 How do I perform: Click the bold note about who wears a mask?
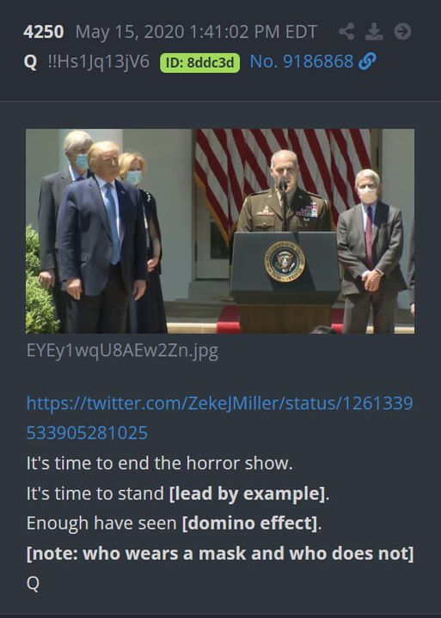[220, 554]
